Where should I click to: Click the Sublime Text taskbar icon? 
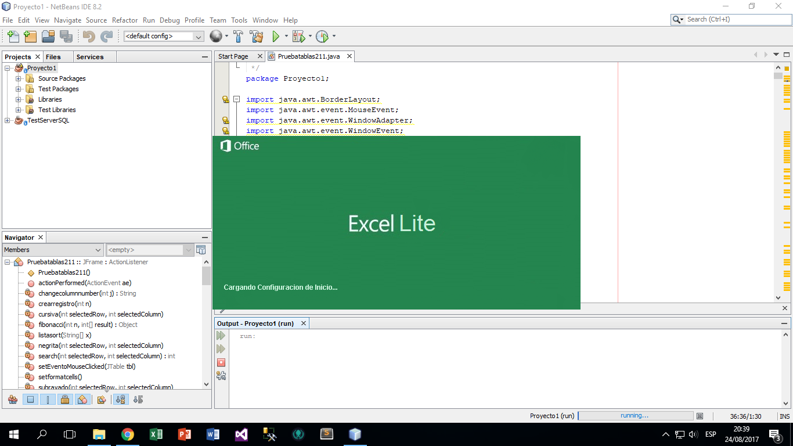tap(327, 434)
